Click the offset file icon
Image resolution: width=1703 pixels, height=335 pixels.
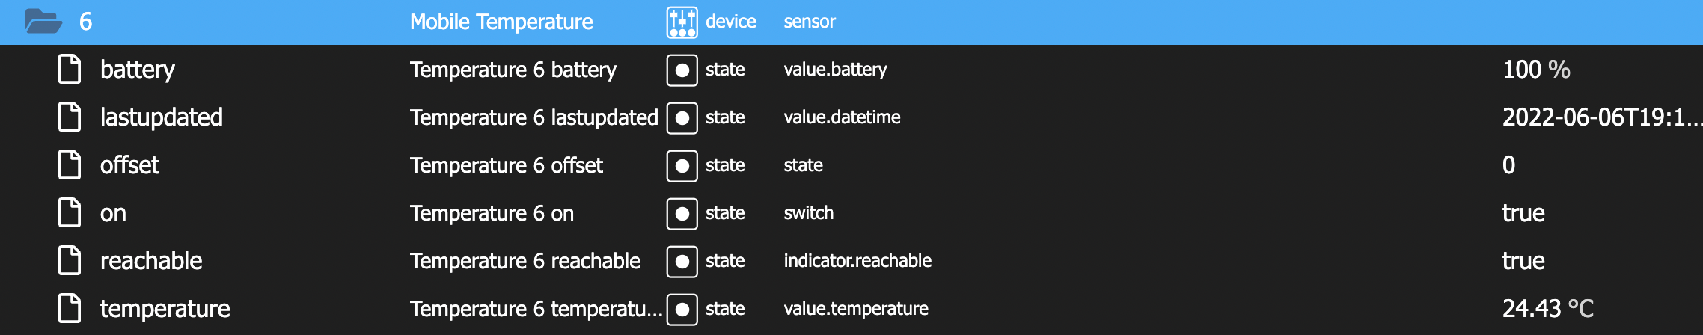point(70,165)
